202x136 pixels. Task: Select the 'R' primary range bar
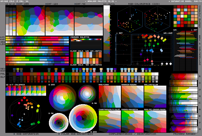pyautogui.click(x=183, y=76)
